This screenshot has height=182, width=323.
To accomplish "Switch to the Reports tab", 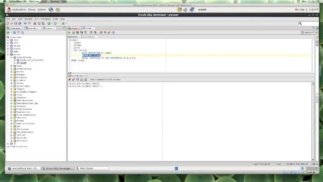I will click(x=49, y=28).
